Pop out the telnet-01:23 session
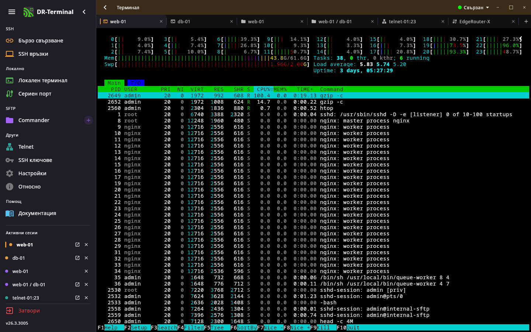The height and width of the screenshot is (332, 531). (x=77, y=298)
